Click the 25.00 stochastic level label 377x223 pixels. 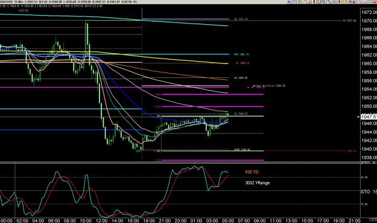[x=364, y=177]
